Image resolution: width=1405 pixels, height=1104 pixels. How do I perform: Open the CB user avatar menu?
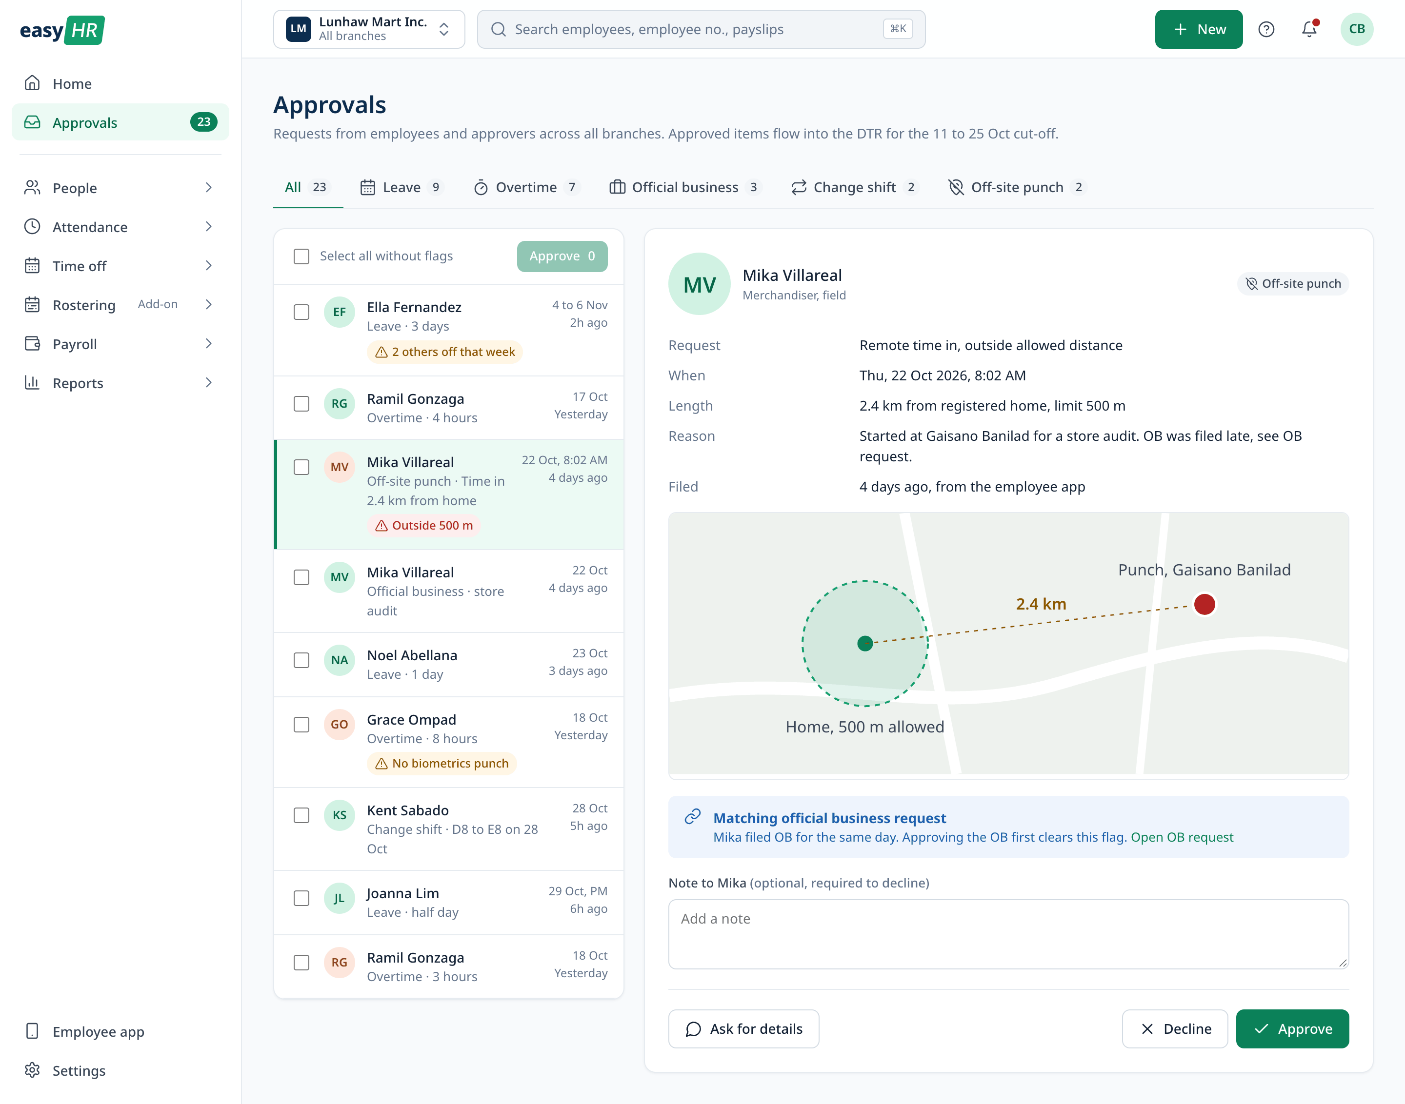(x=1357, y=29)
